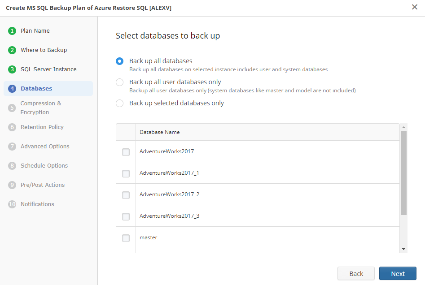Check the AdventureWorks2017_1 database checkbox

tap(126, 173)
